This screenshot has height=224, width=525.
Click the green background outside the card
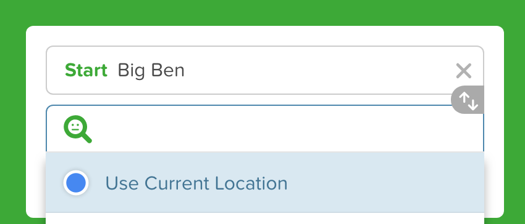pos(262,12)
